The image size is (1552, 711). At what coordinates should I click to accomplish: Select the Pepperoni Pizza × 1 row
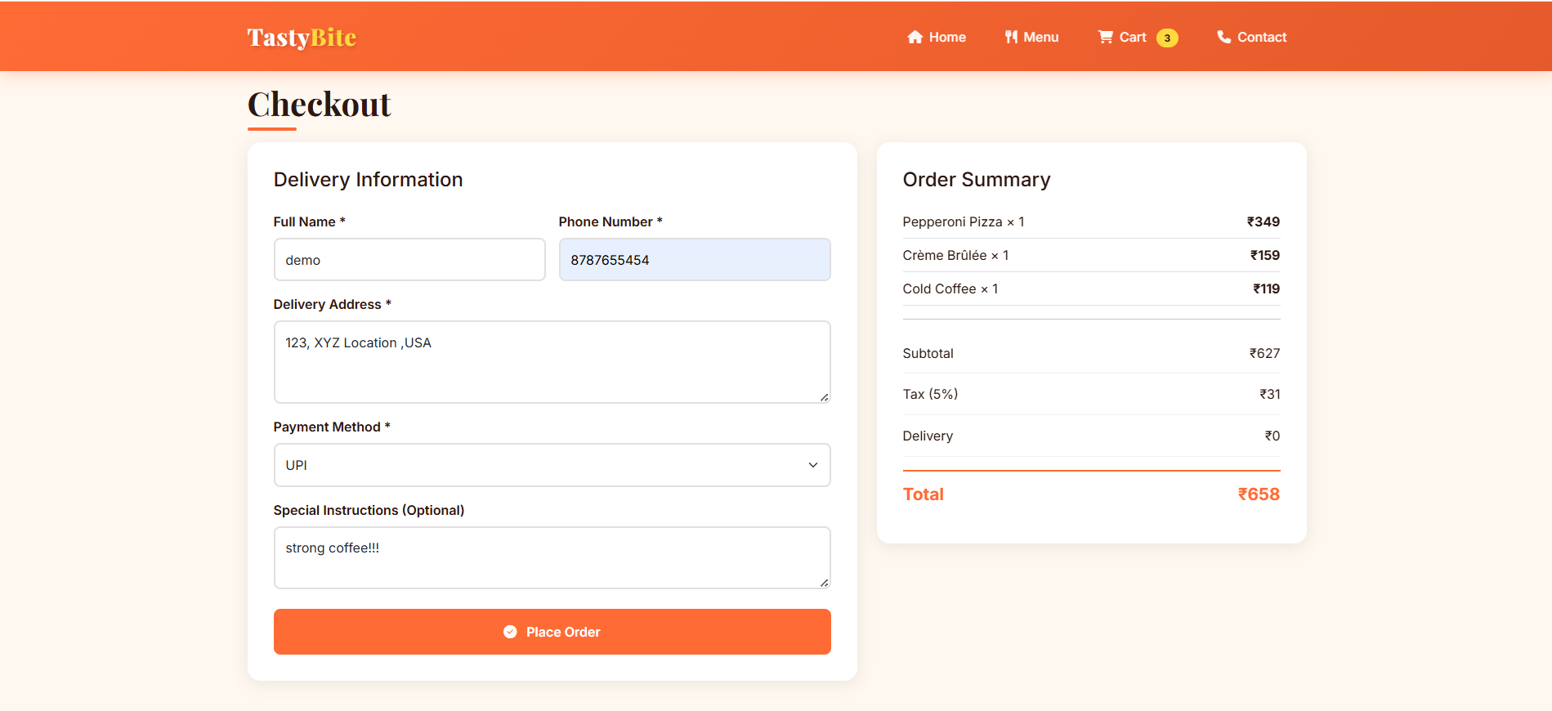click(1092, 221)
